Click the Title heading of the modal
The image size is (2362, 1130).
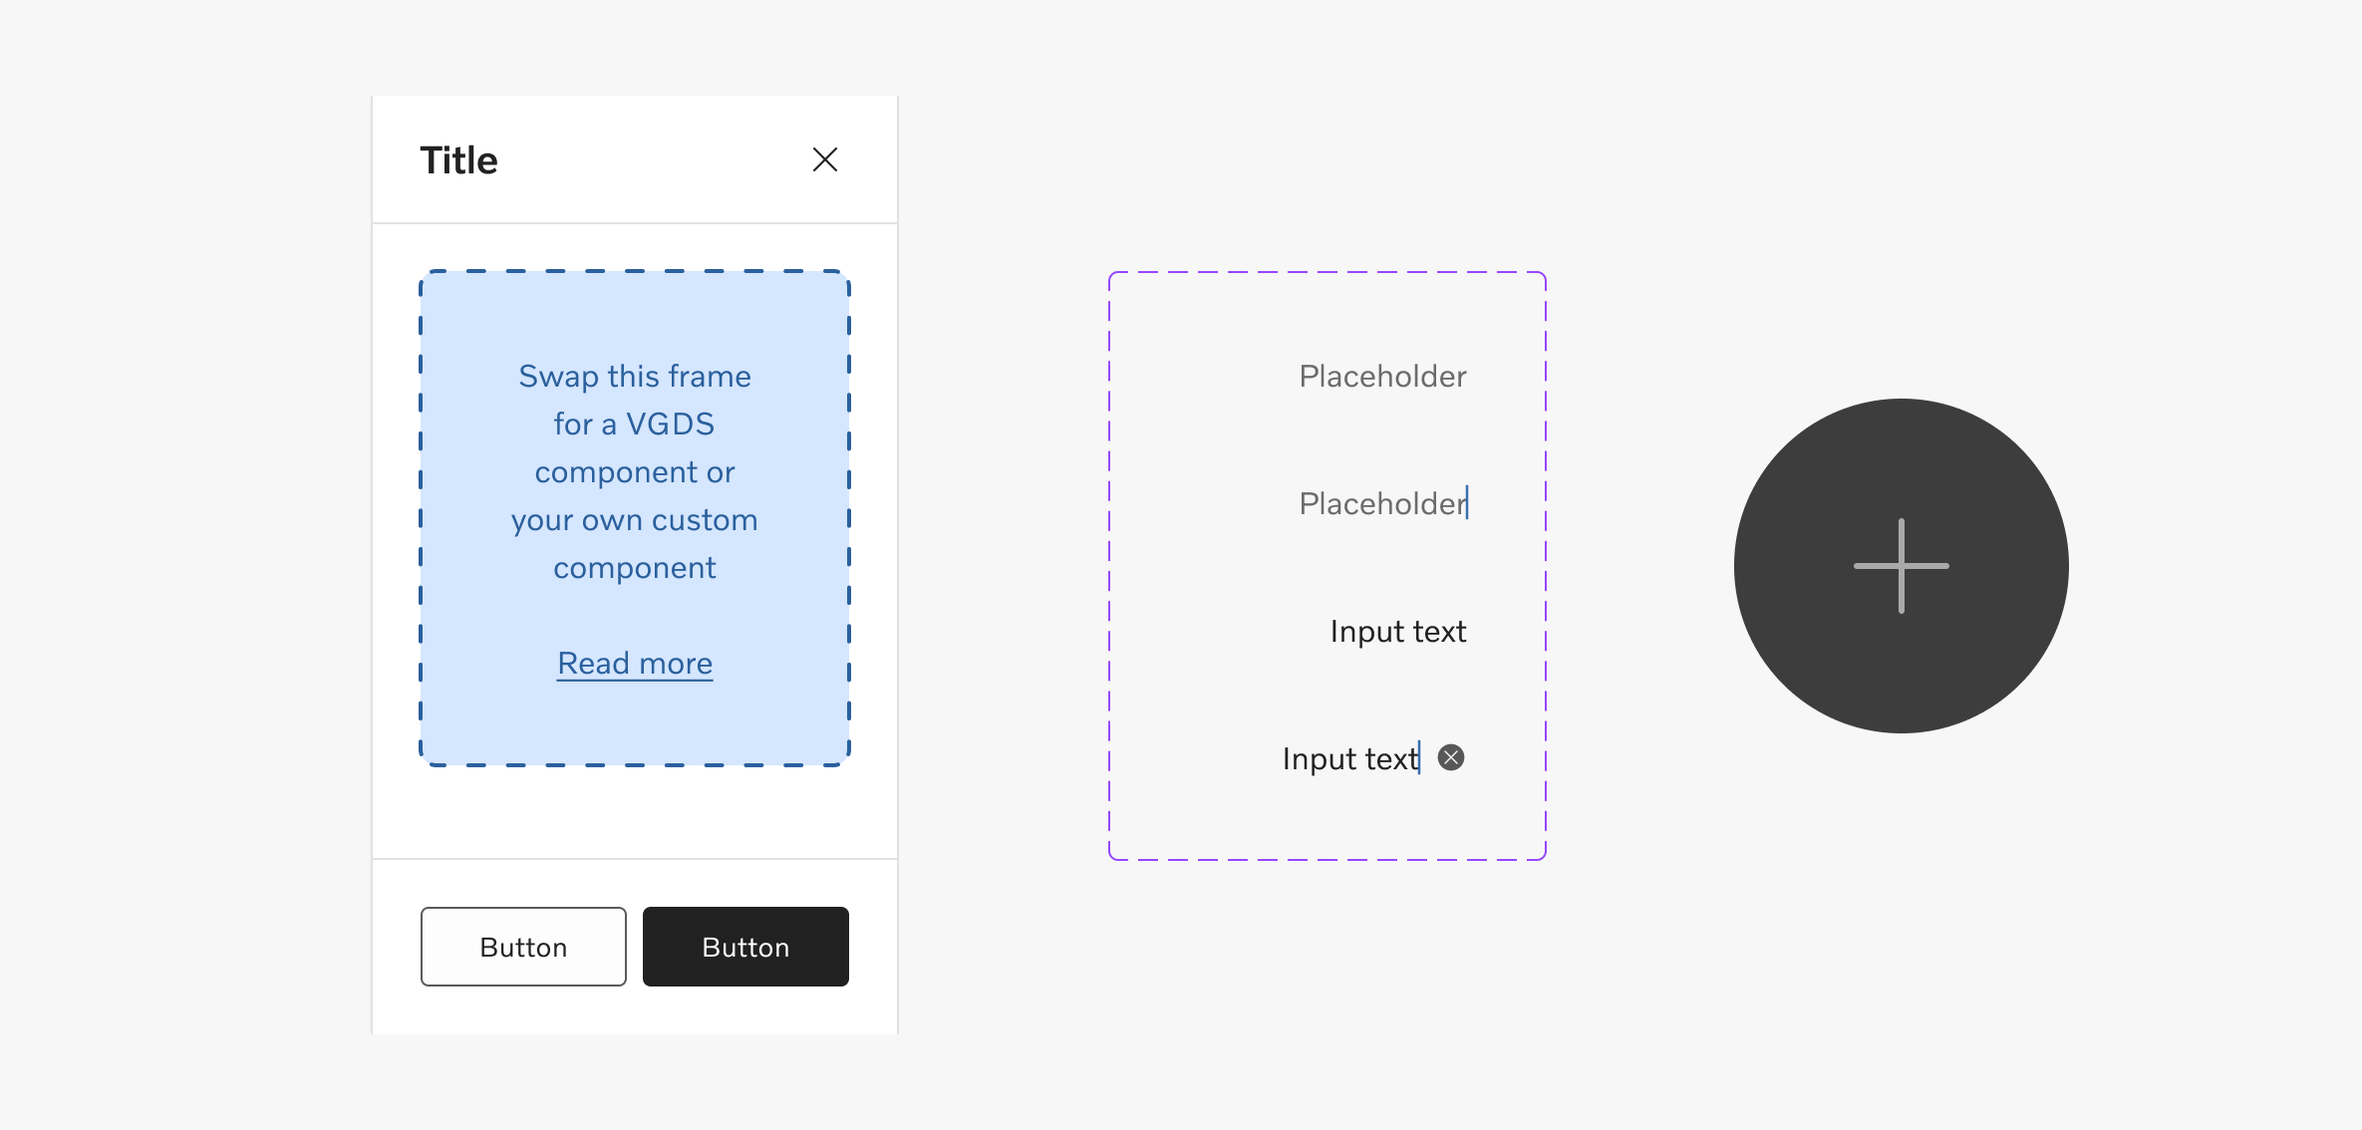click(458, 159)
